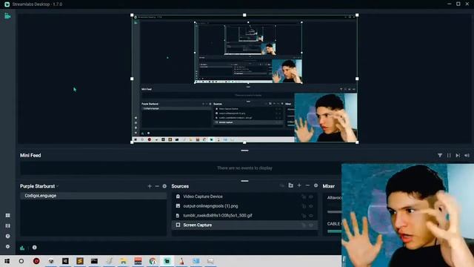Skip the current alert in Mini Feed
The width and height of the screenshot is (474, 267).
click(x=458, y=155)
